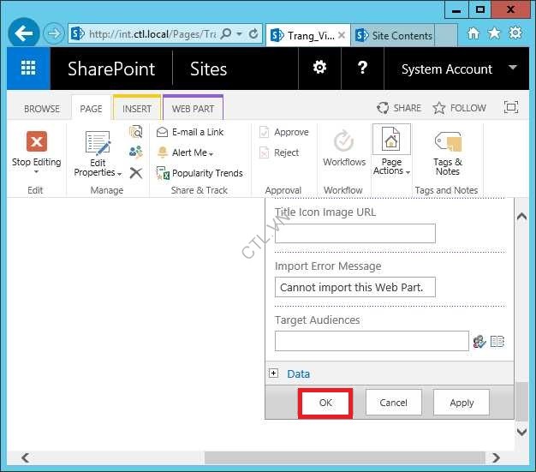The height and width of the screenshot is (472, 536).
Task: Click the Target Audiences check names icon
Action: coord(479,341)
